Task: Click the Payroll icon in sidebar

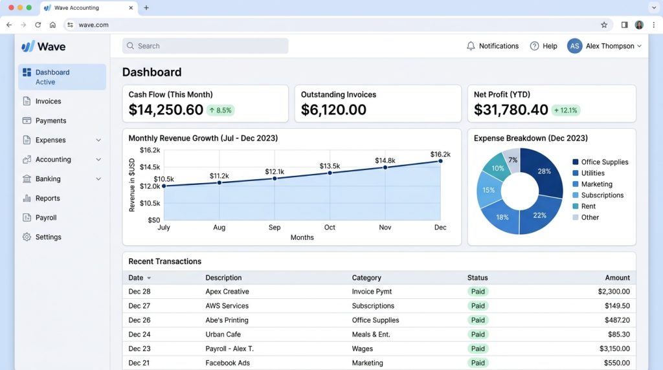Action: tap(27, 217)
